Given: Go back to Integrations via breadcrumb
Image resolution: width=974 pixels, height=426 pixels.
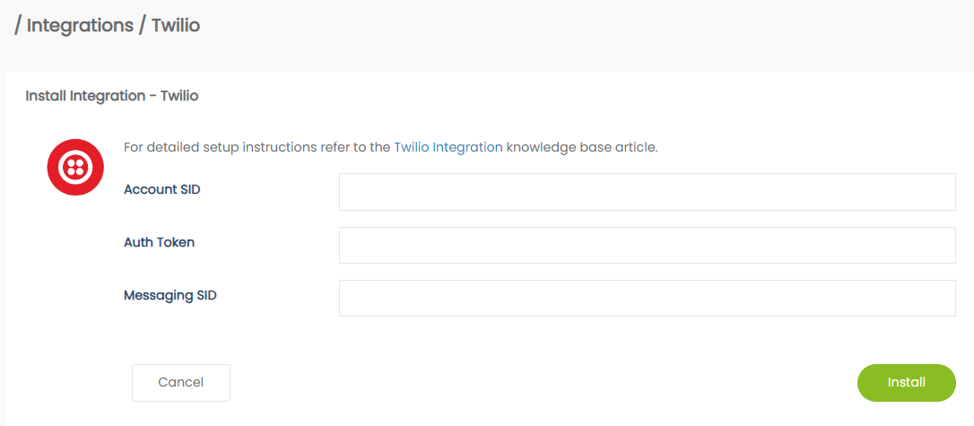Looking at the screenshot, I should [x=80, y=25].
